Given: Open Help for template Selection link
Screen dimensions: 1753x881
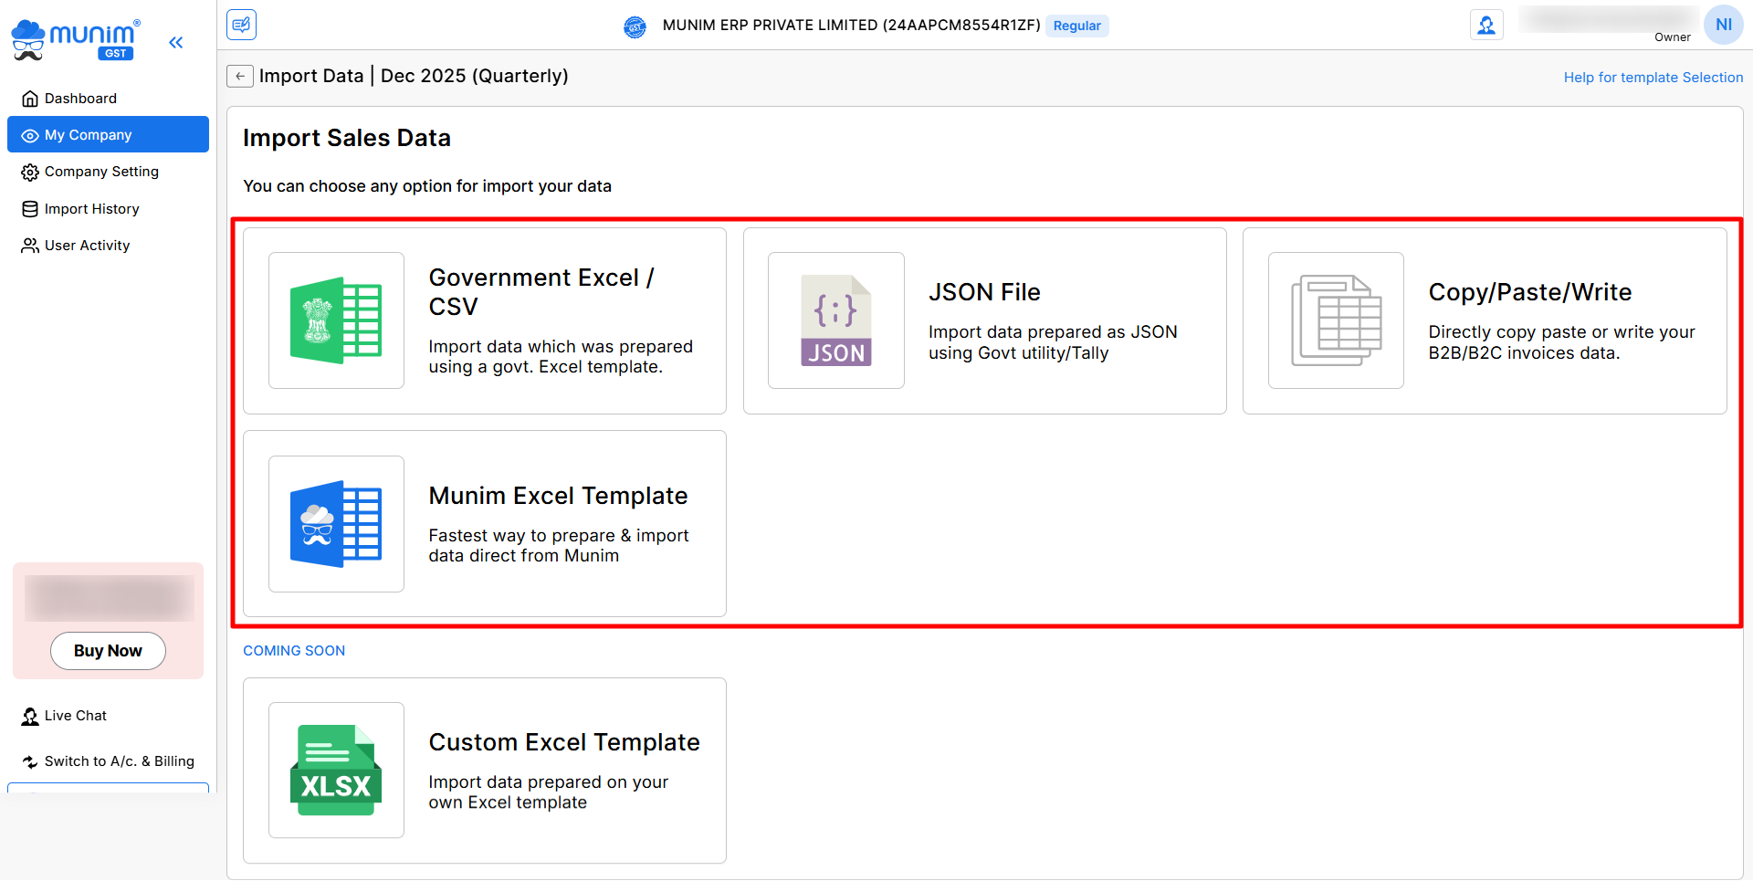Looking at the screenshot, I should coord(1653,78).
